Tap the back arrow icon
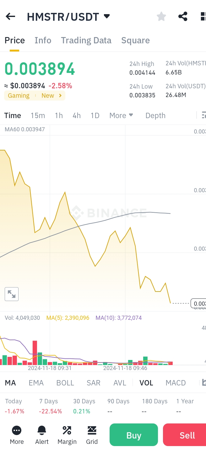206x458 pixels. [10, 17]
